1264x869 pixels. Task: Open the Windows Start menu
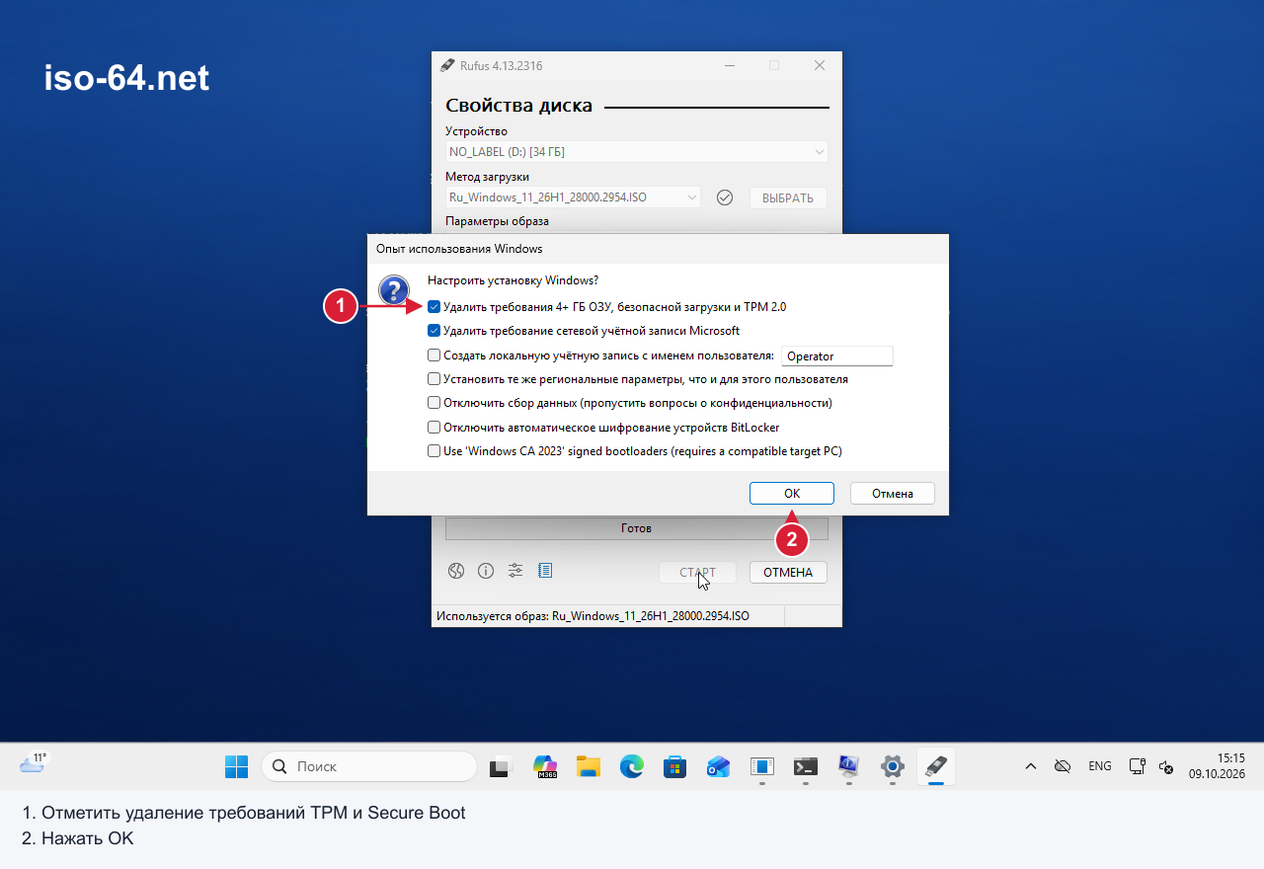[237, 766]
